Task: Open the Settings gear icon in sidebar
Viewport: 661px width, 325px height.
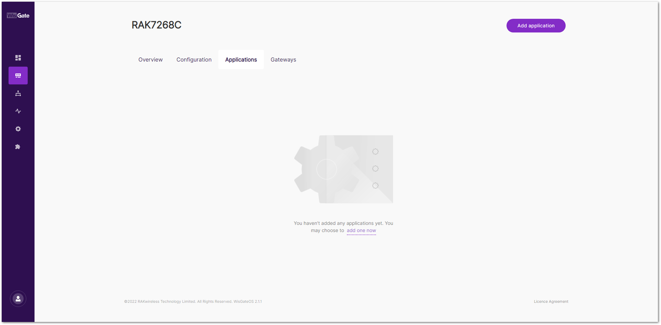Action: tap(18, 129)
